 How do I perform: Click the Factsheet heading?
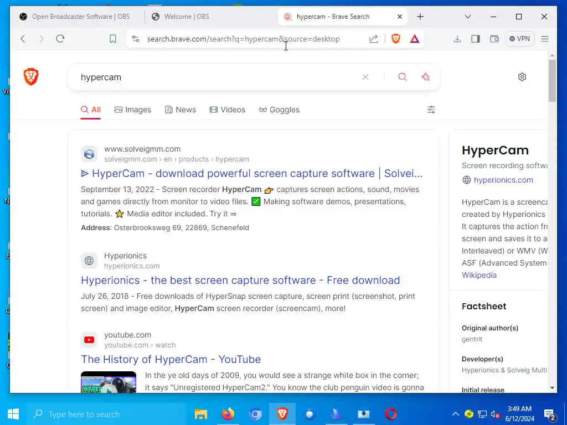(x=484, y=306)
